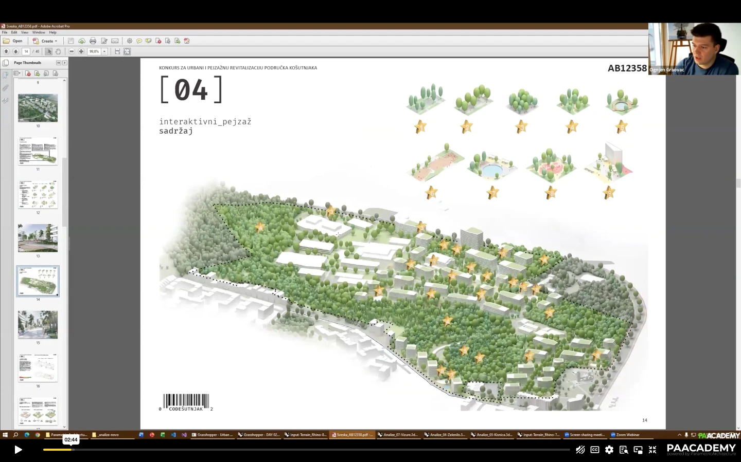Open the Window menu
Viewport: 741px width, 462px height.
39,32
